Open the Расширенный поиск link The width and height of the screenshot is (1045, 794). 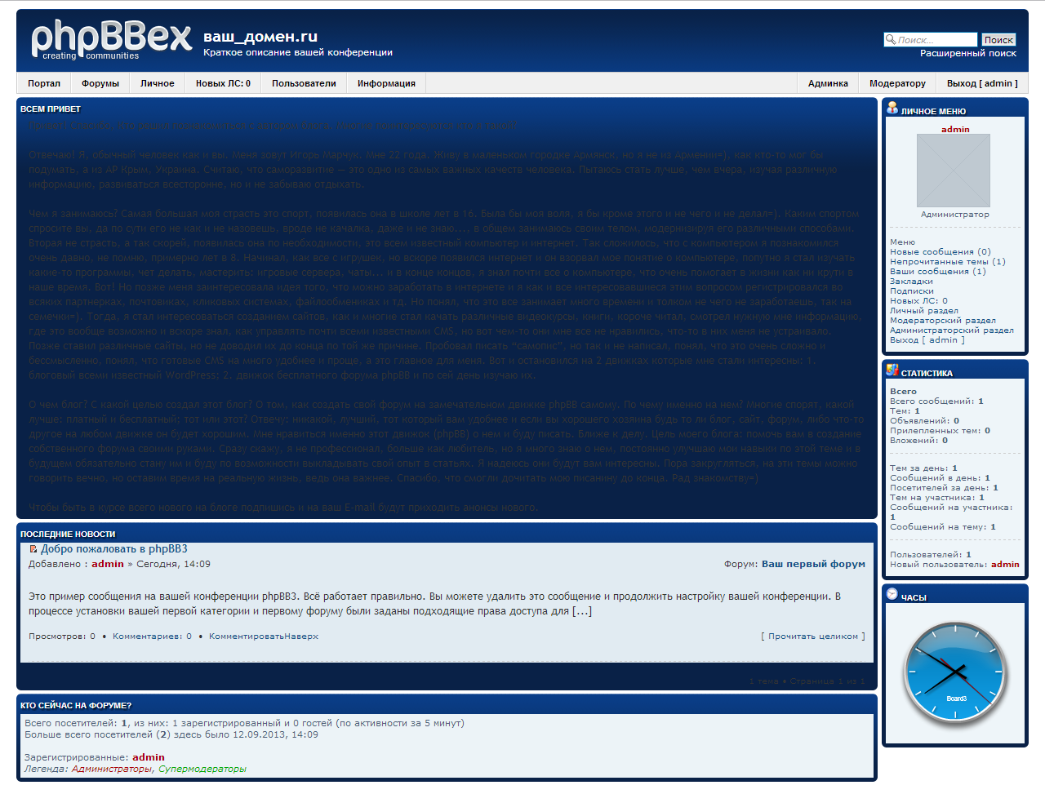pos(967,53)
